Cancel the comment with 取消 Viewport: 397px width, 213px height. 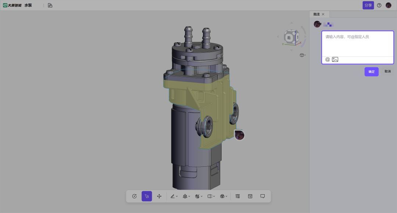pyautogui.click(x=388, y=72)
